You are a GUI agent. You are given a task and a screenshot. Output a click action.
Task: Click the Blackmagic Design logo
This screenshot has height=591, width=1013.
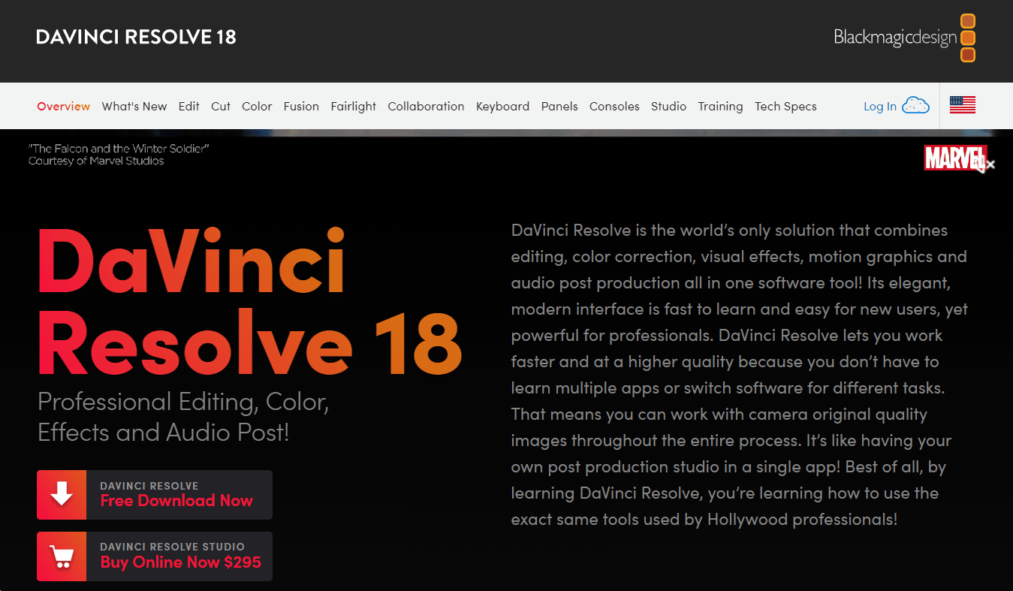(x=894, y=36)
